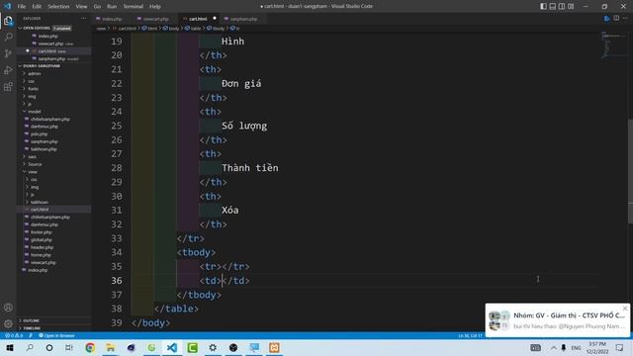Open editor more actions ellipsis

(x=625, y=19)
